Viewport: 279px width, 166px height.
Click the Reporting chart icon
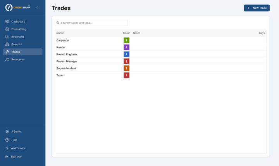click(x=7, y=37)
